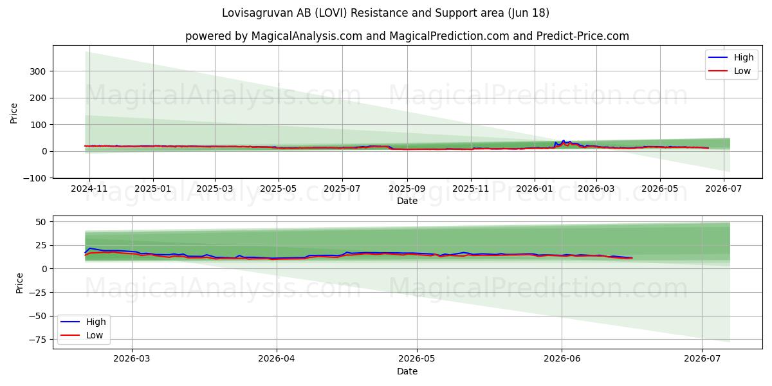Click the '2026-03' tick label on top chart
Screen dimensions: 772x386
(596, 188)
